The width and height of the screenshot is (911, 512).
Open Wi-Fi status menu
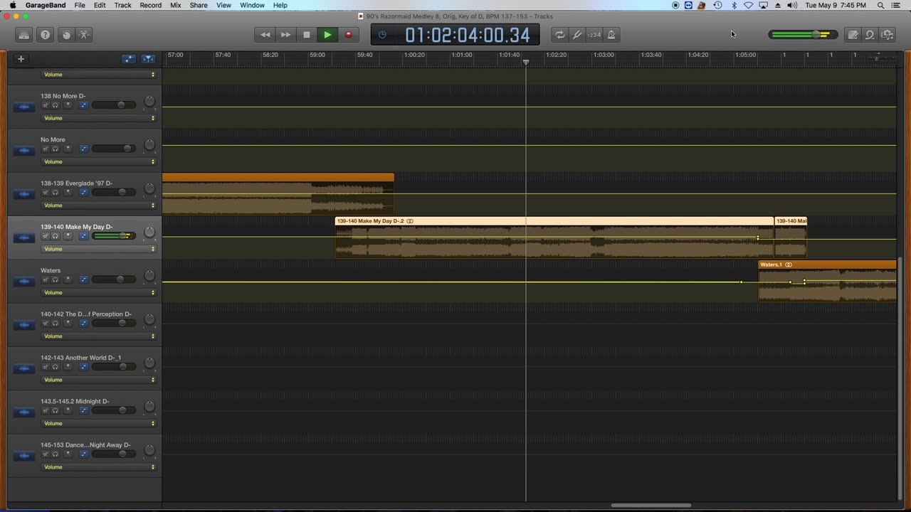(748, 5)
